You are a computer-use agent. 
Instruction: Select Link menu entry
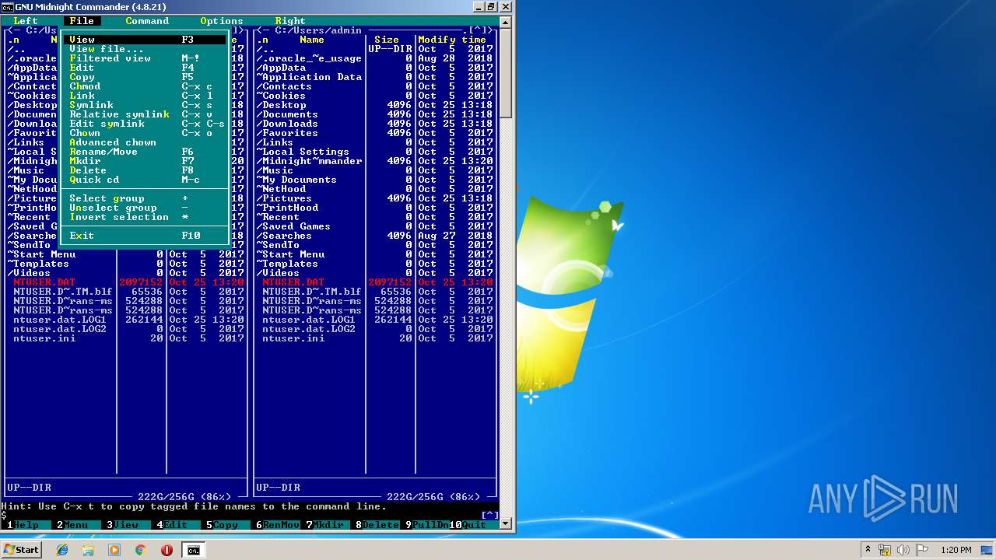point(144,96)
